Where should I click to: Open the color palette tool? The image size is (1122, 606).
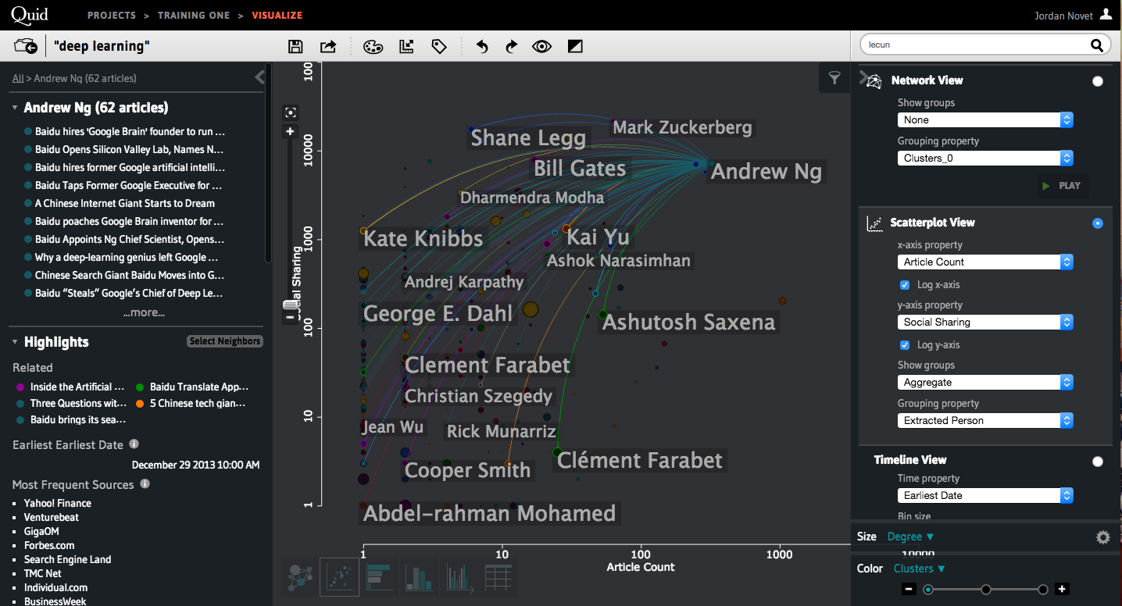coord(373,47)
